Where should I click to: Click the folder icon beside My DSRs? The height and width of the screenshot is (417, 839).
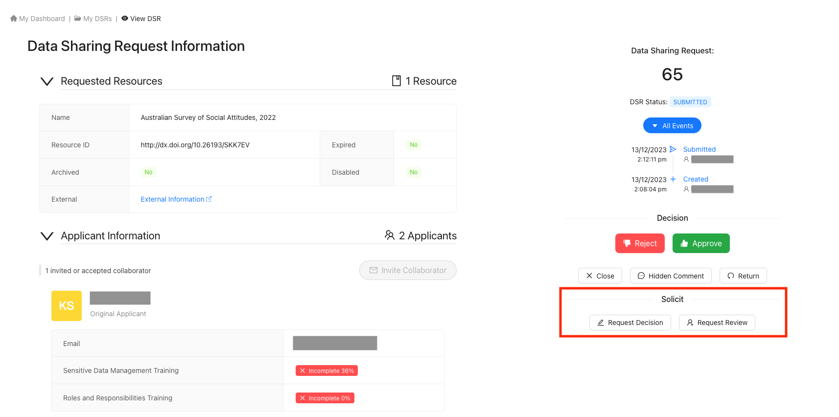tap(77, 18)
